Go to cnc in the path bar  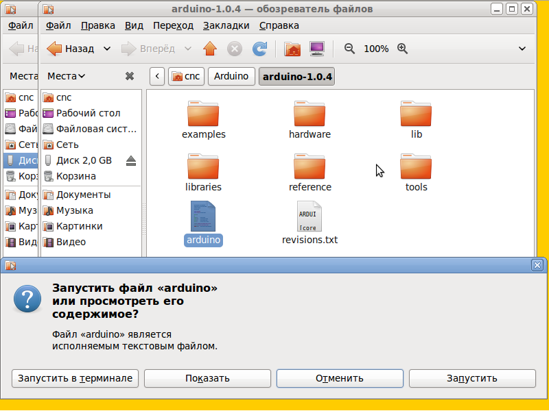186,76
